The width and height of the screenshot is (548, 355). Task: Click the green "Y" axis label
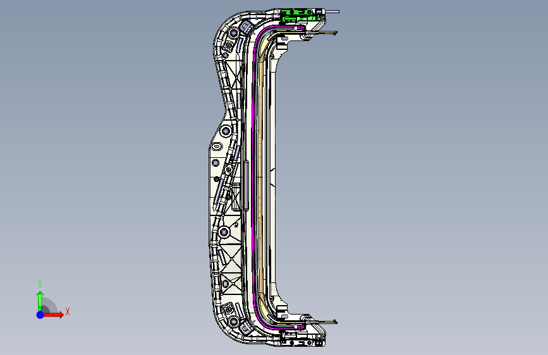coord(40,284)
